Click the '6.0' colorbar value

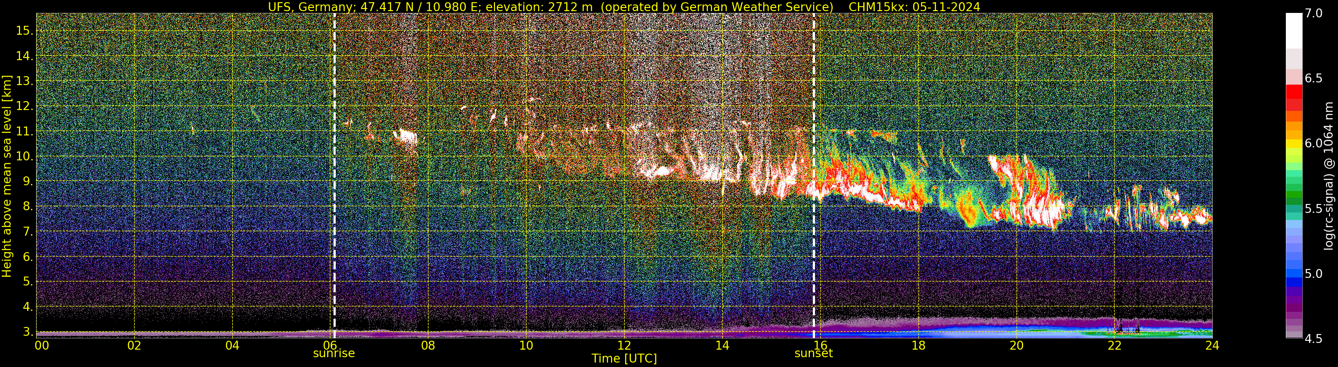point(1313,143)
